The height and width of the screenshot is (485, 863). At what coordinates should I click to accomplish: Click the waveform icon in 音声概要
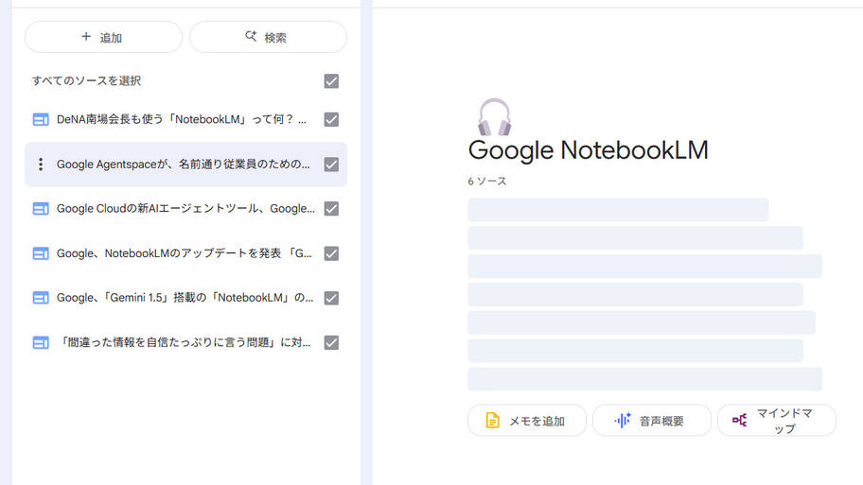pos(623,420)
